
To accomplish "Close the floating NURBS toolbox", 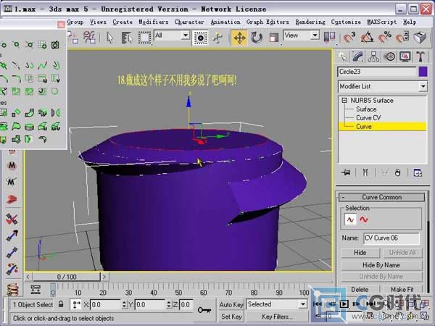I will [61, 25].
